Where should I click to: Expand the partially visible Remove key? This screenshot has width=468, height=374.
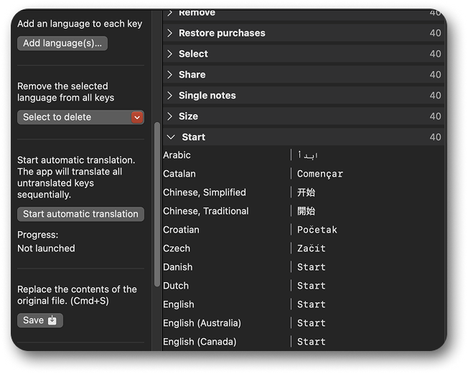click(x=170, y=13)
